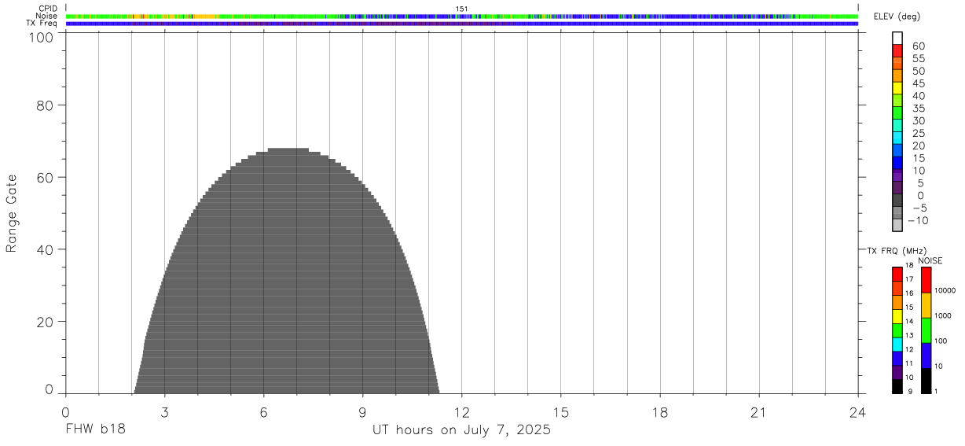Viewport: 965px width, 446px height.
Task: Click the x-axis tick label '21'
Action: (759, 412)
